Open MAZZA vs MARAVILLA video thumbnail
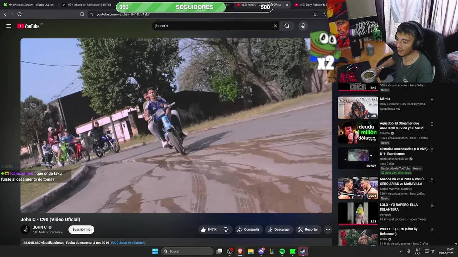458x257 pixels. 358,188
